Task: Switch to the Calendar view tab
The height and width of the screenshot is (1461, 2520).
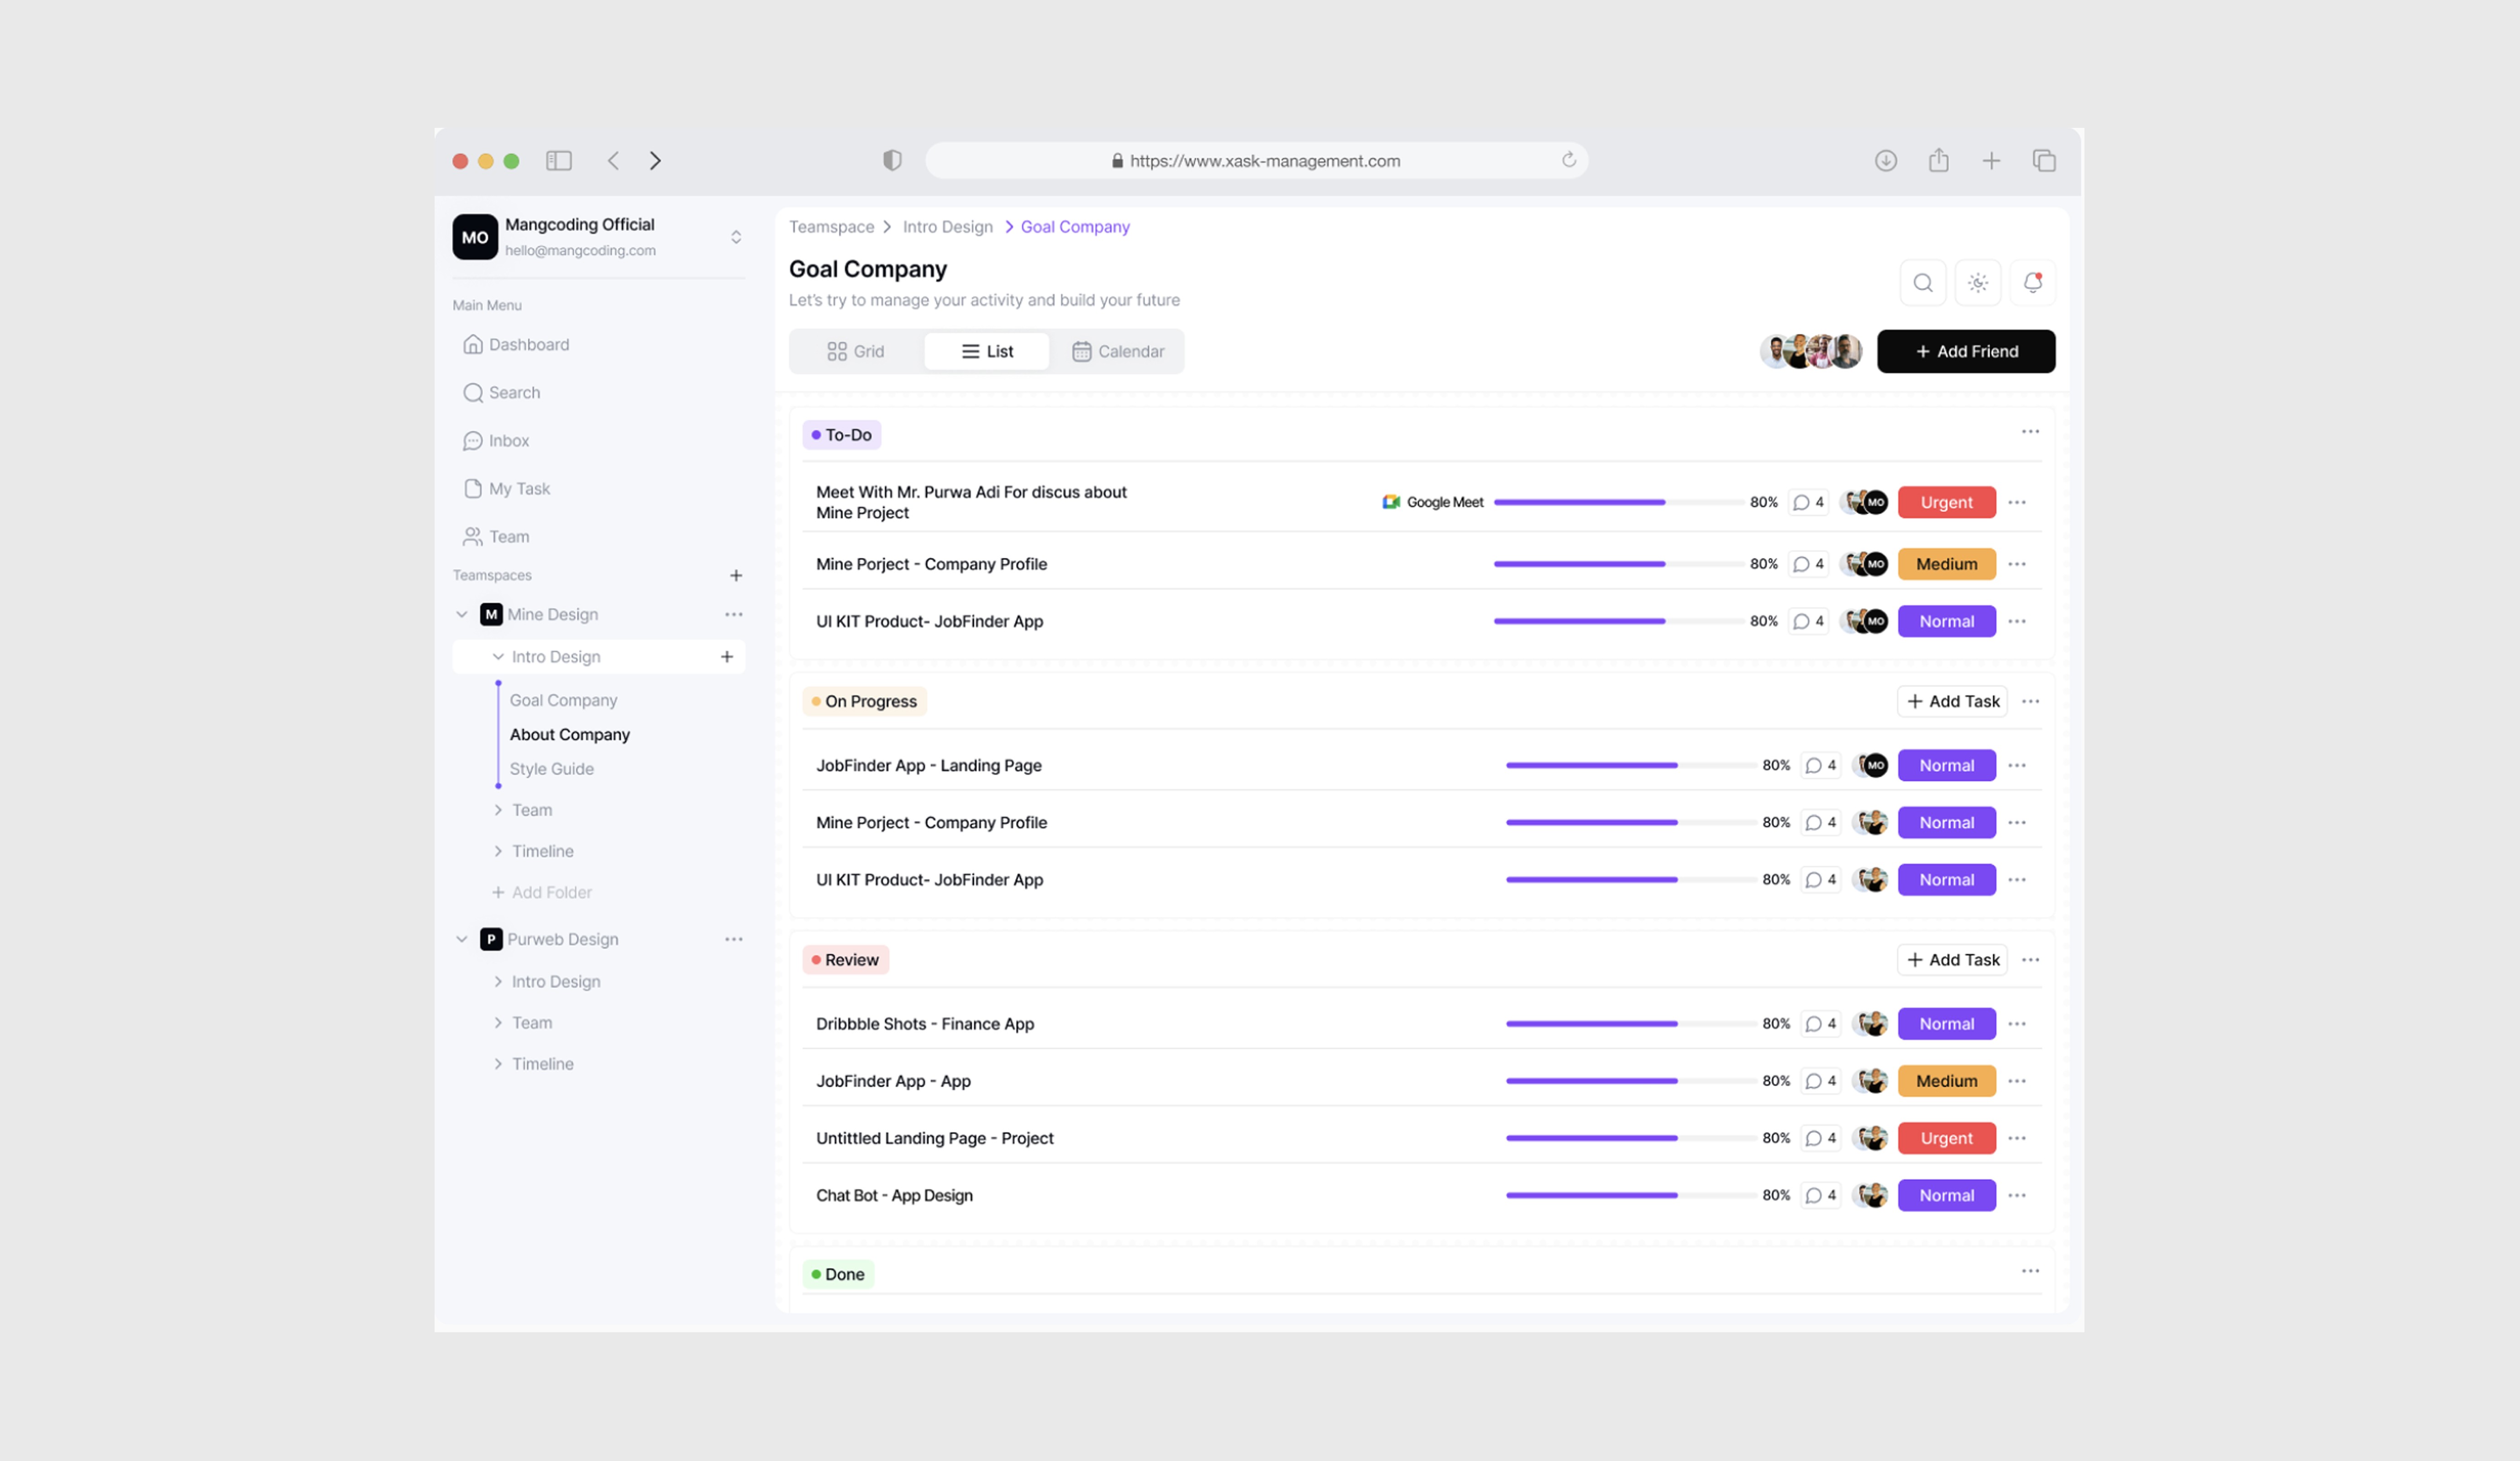Action: click(1118, 352)
